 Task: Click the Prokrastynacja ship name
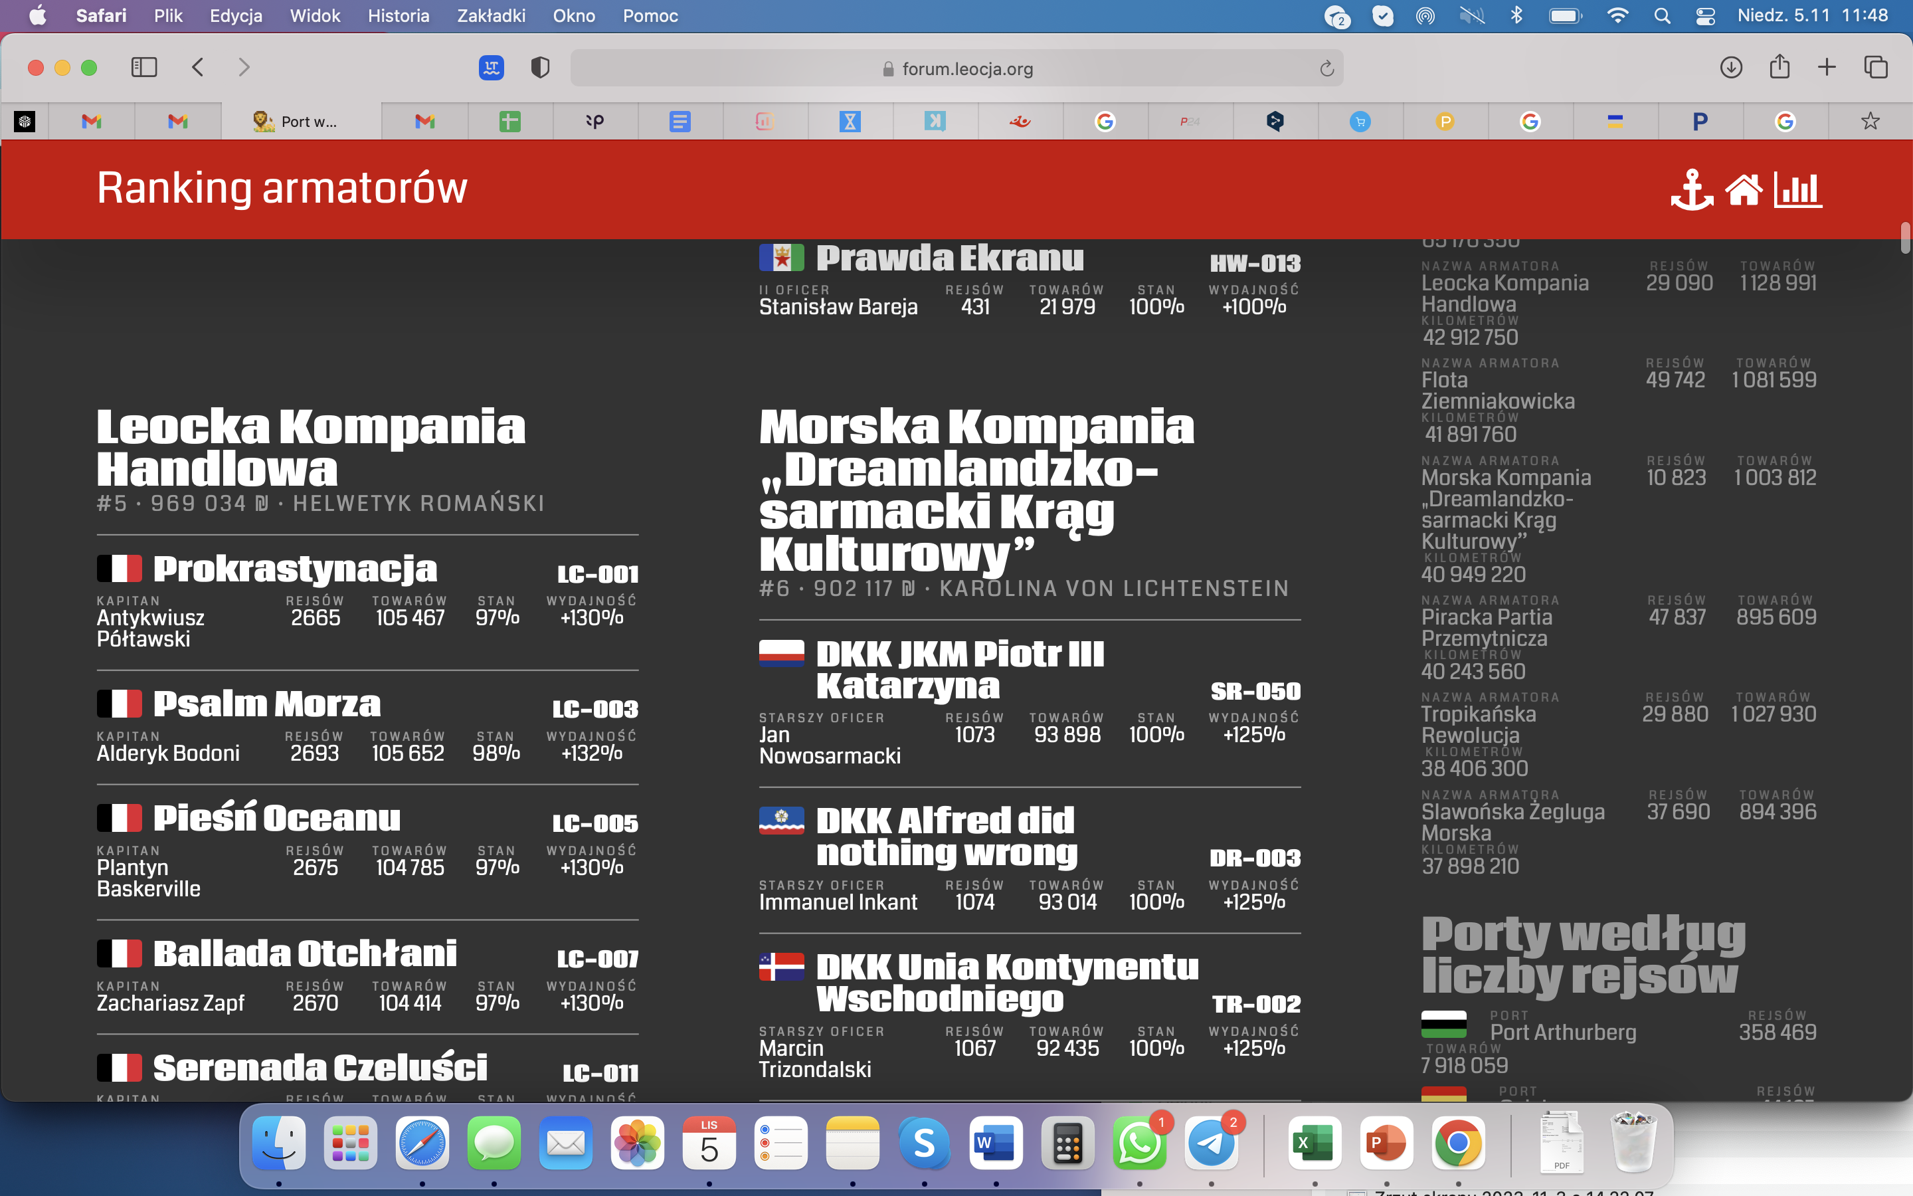[x=294, y=569]
